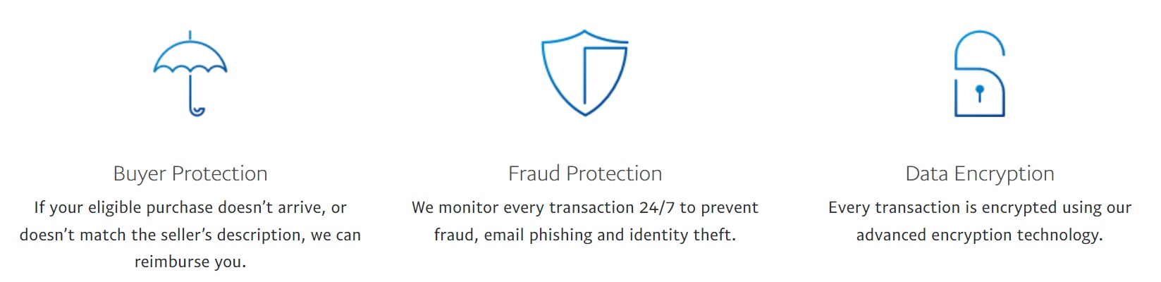This screenshot has width=1161, height=282.
Task: Click the keyhole inside the padlock icon
Action: pyautogui.click(x=979, y=93)
